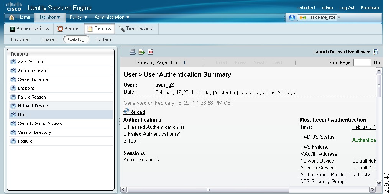The width and height of the screenshot is (391, 194).
Task: Open the Policy dropdown menu
Action: (x=78, y=17)
